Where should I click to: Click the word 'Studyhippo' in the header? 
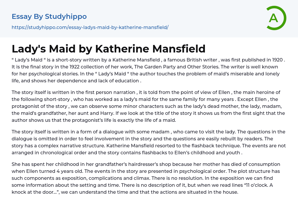[x=66, y=17]
